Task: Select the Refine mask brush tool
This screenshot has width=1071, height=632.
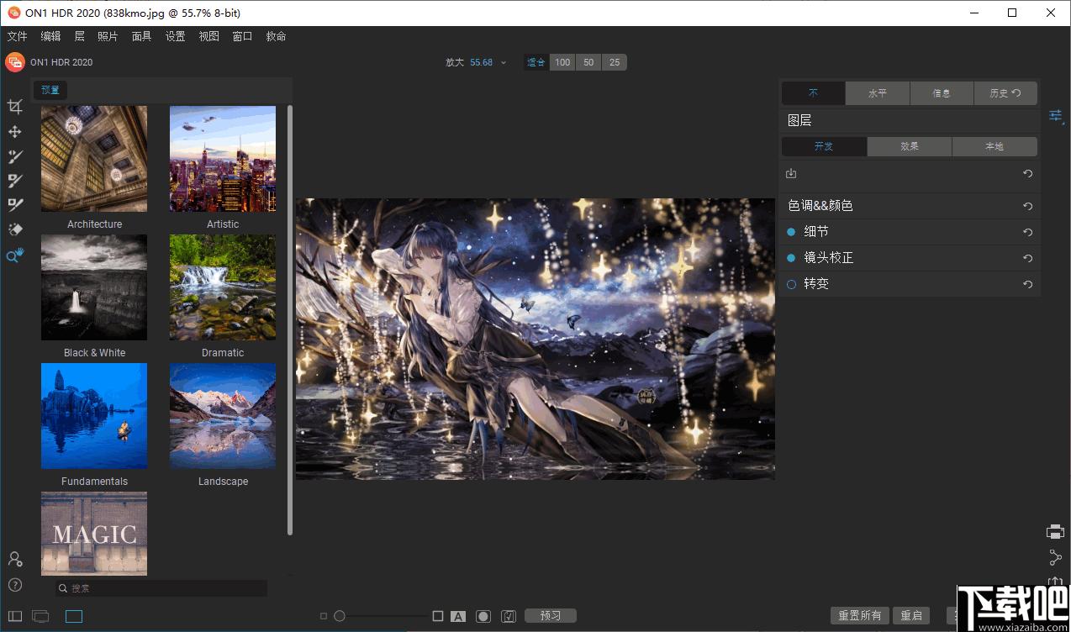Action: pos(14,204)
